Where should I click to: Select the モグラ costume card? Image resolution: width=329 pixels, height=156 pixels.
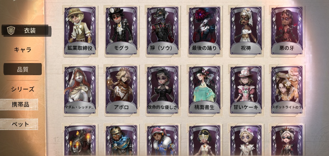pyautogui.click(x=121, y=31)
